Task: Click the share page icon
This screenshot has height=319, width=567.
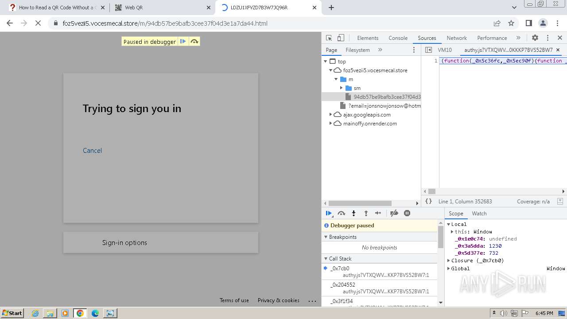Action: coord(497,23)
